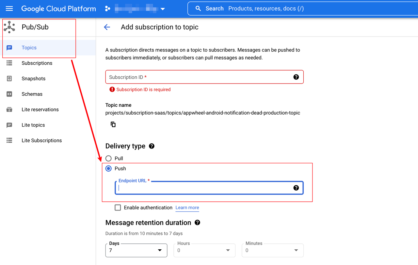Screen dimensions: 418x265
Task: Click the Learn more link
Action: click(187, 208)
